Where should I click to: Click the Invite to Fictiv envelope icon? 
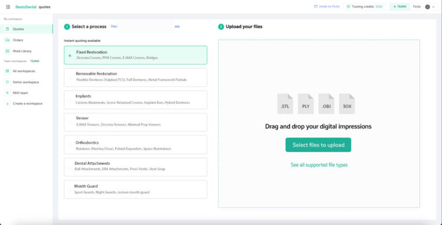[x=316, y=6]
